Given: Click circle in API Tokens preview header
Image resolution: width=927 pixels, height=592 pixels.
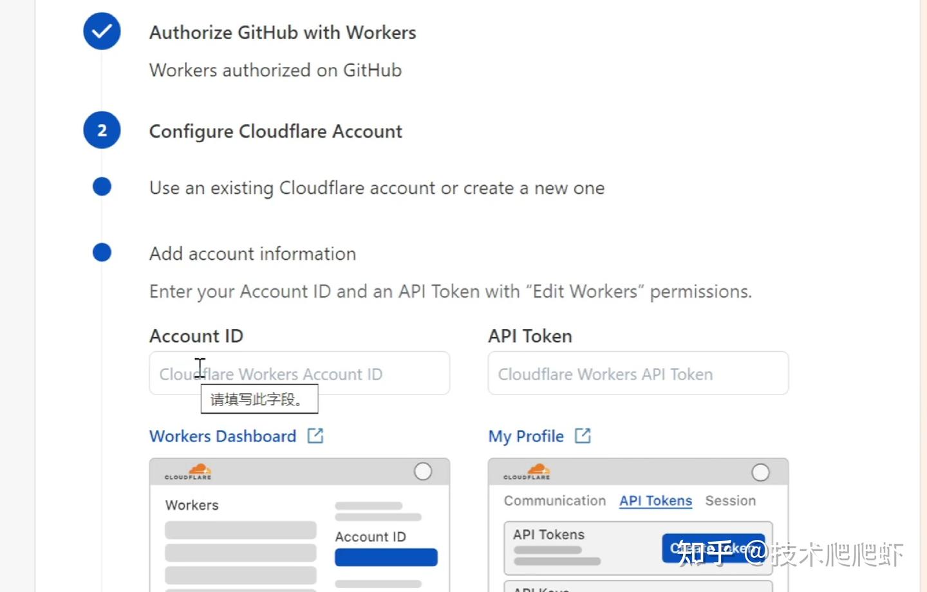Looking at the screenshot, I should click(760, 473).
